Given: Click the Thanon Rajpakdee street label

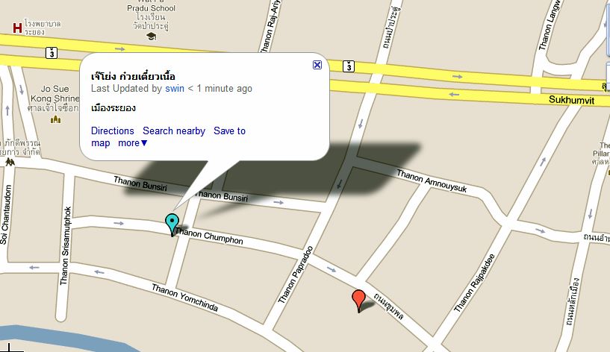Looking at the screenshot, I should pos(474,283).
